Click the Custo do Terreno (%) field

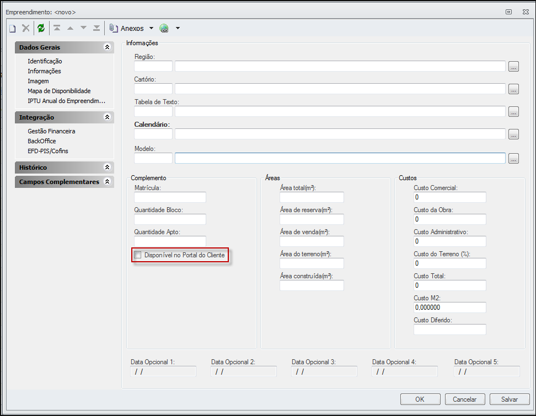pos(449,263)
